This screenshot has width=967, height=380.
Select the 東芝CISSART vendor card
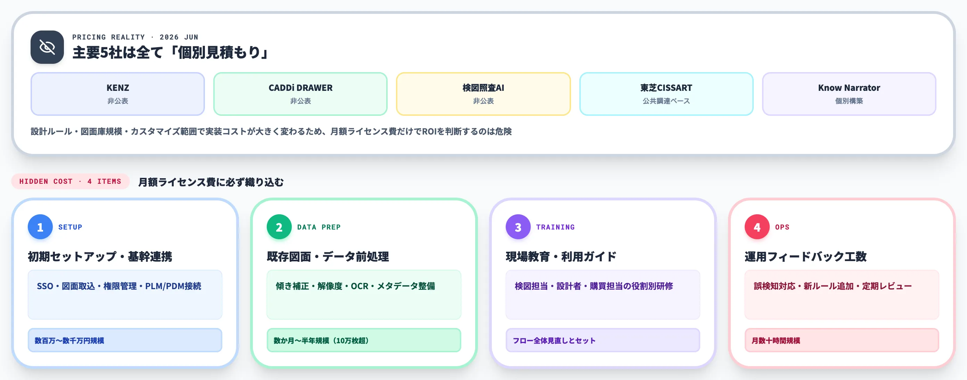point(666,94)
